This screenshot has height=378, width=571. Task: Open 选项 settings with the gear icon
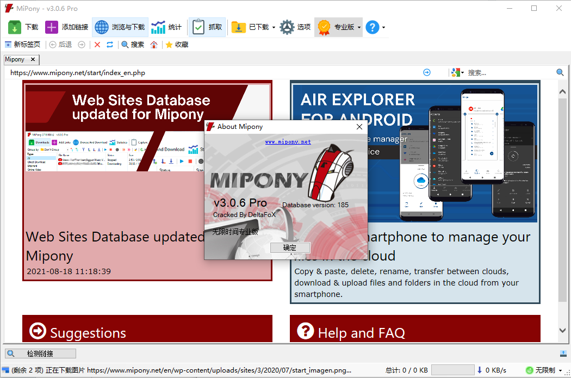click(x=287, y=27)
